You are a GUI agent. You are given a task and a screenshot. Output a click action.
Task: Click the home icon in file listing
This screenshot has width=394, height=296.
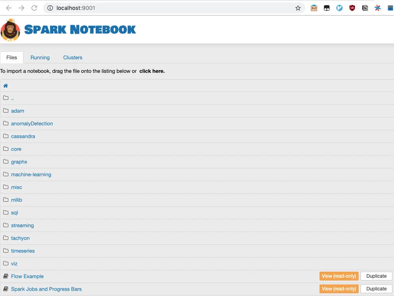pyautogui.click(x=6, y=86)
